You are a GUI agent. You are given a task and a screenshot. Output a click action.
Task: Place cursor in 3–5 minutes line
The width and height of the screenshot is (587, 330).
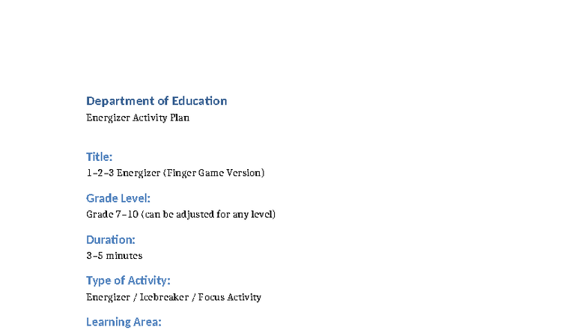coord(114,255)
